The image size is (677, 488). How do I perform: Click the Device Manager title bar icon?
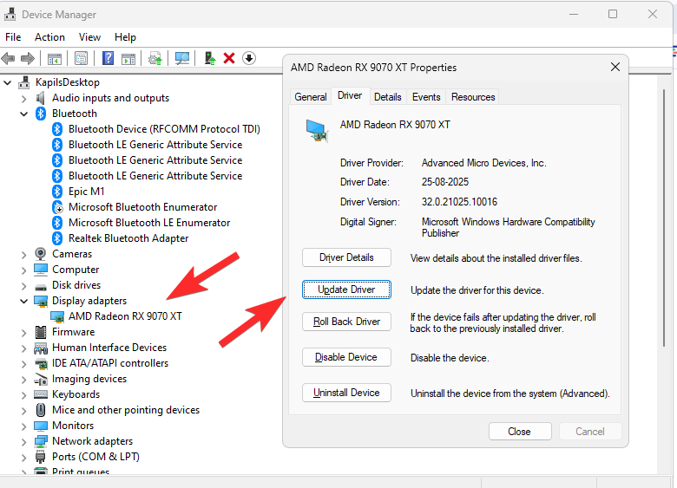[10, 14]
